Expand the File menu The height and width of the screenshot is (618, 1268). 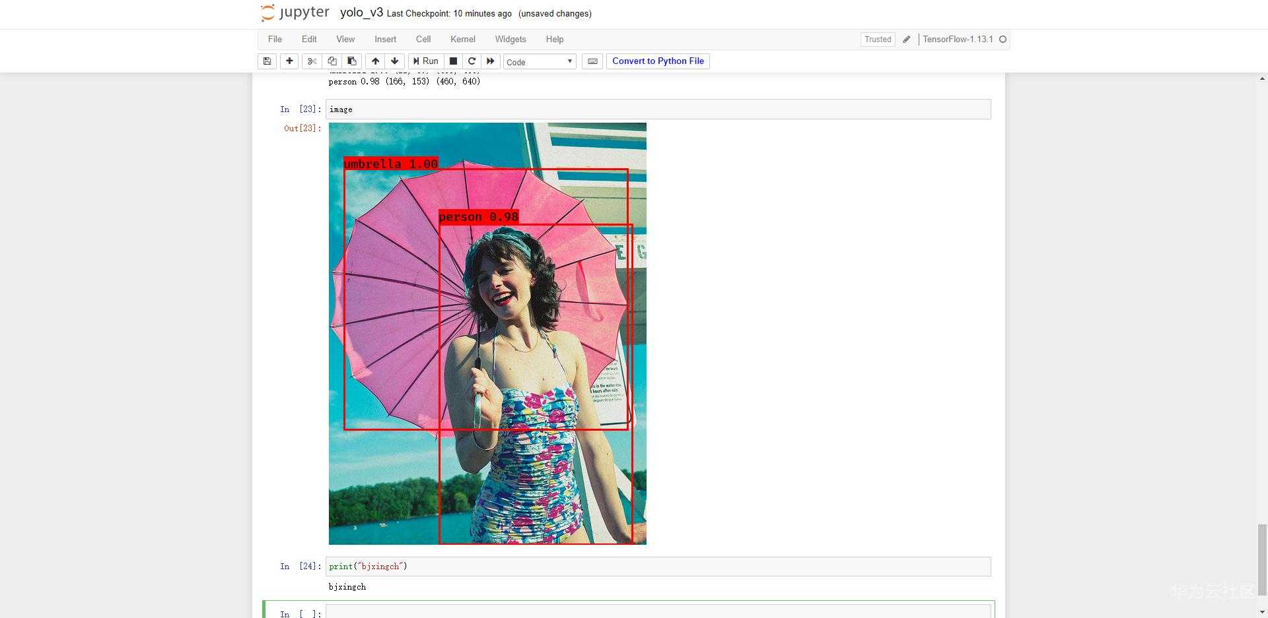pos(275,40)
